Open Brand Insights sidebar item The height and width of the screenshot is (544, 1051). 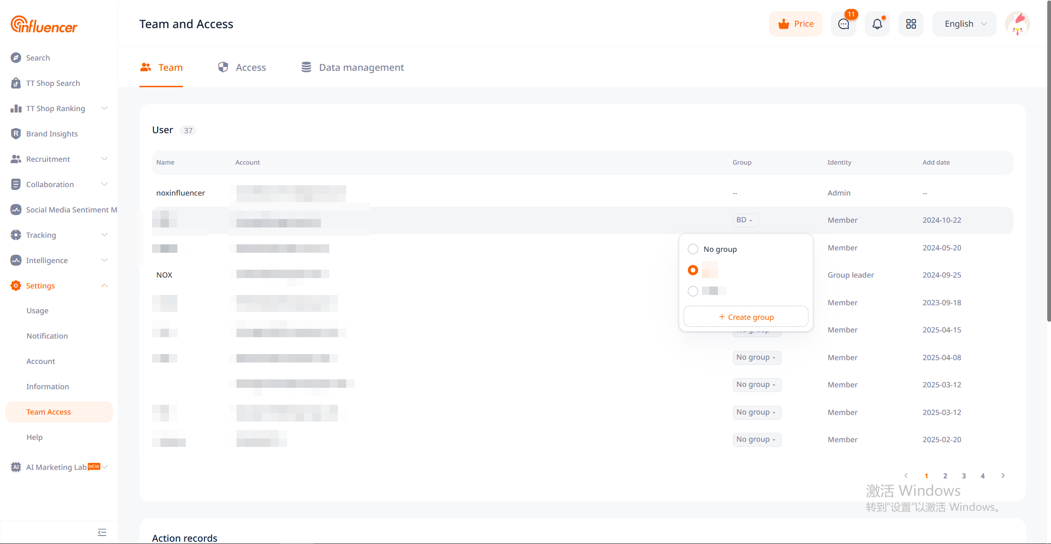click(52, 134)
